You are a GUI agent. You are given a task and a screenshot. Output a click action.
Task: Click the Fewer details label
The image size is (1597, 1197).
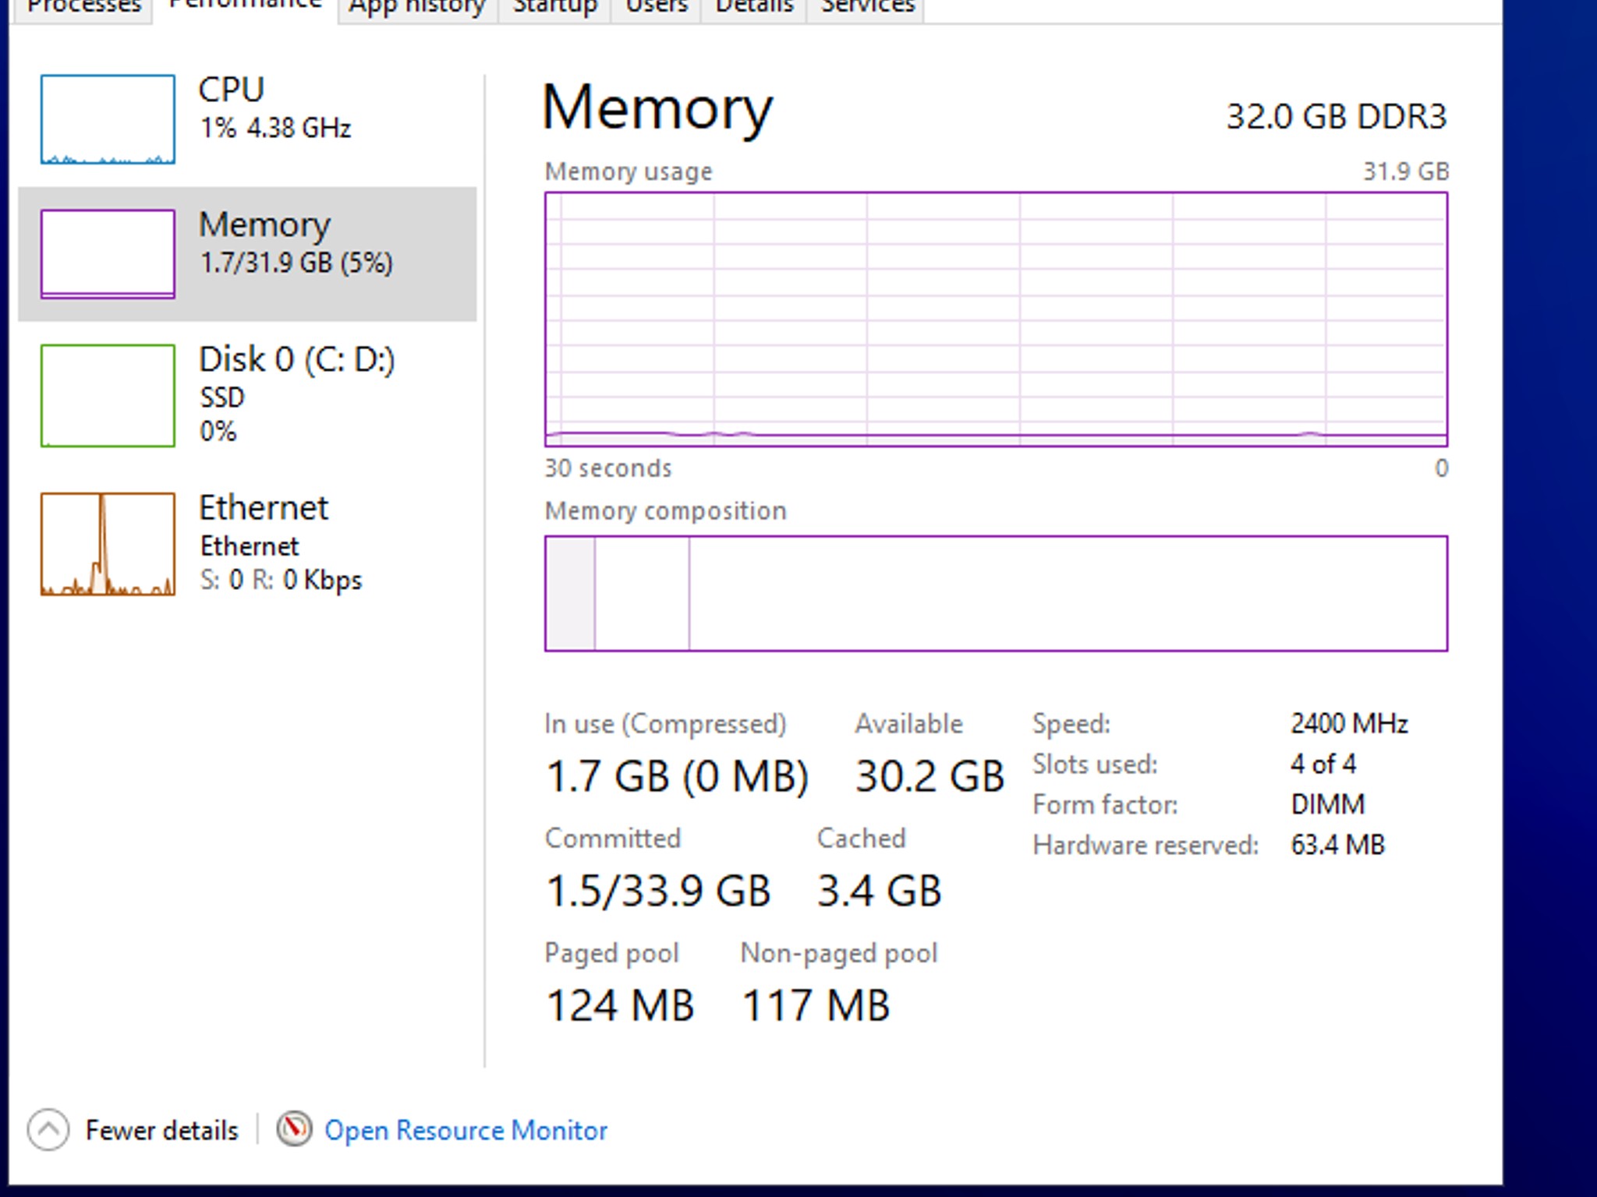coord(161,1131)
